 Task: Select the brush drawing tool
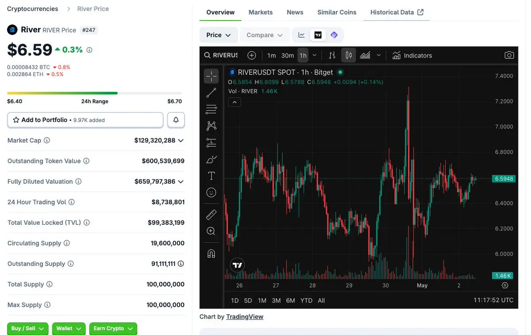[x=212, y=159]
